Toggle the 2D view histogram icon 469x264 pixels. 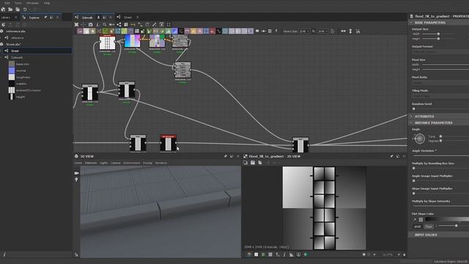(x=292, y=254)
